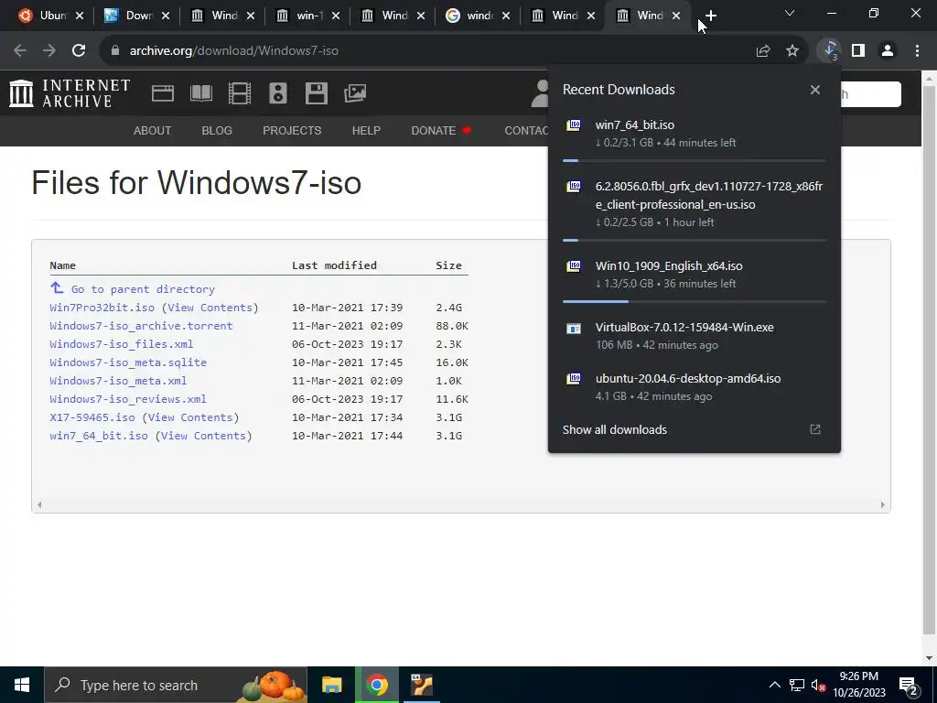Open the Software floppy disk icon
Viewport: 937px width, 703px height.
click(x=316, y=93)
